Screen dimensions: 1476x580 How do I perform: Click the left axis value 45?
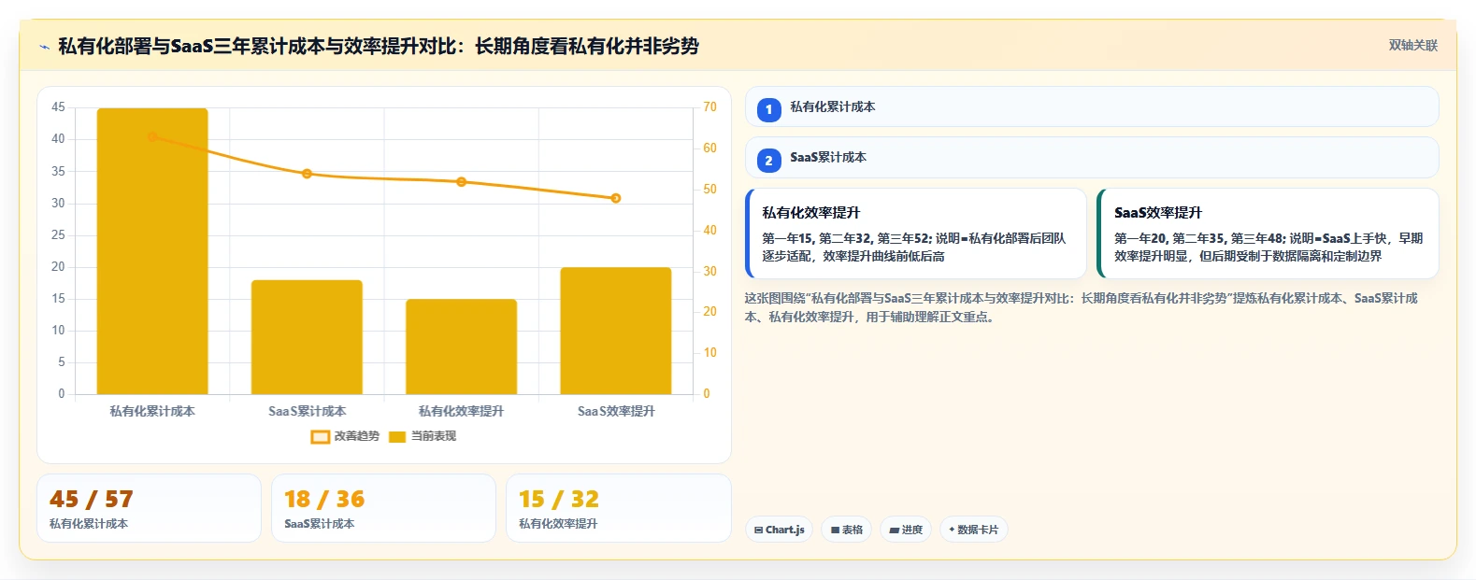(x=58, y=107)
